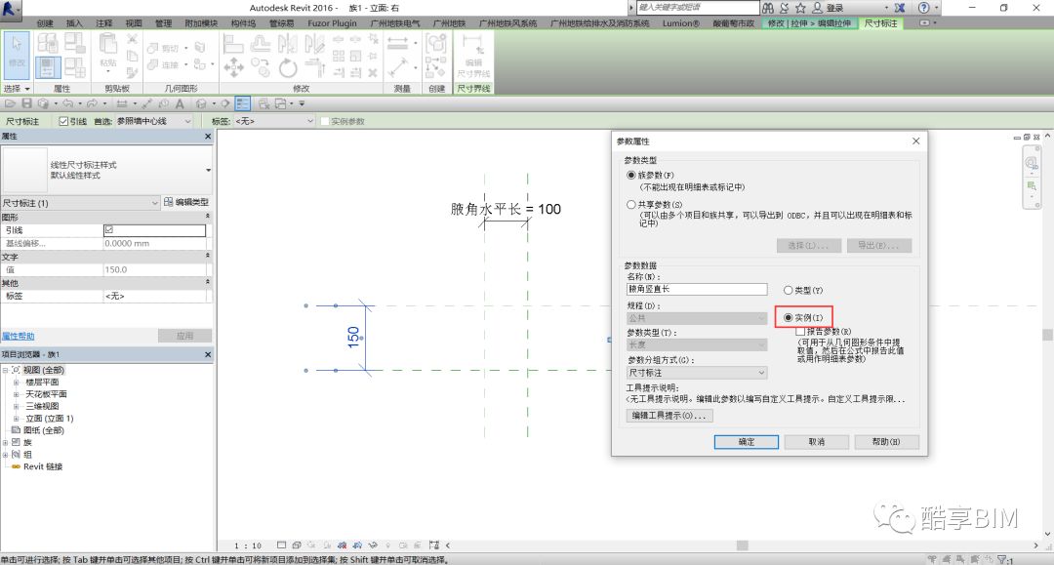This screenshot has height=565, width=1054.
Task: Click the Redo arrow in quick access toolbar
Action: pyautogui.click(x=92, y=103)
